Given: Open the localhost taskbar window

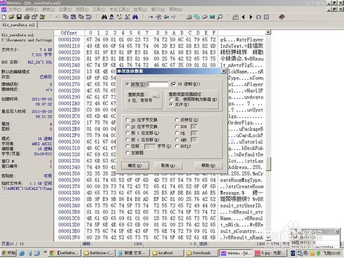Looking at the screenshot, I should point(167,253).
